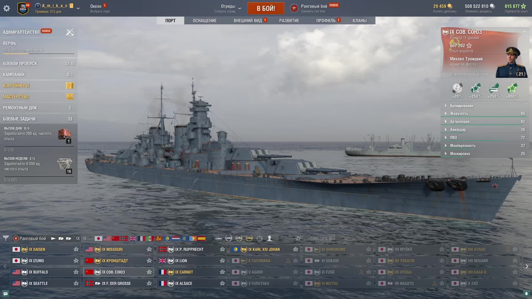Click crossed tools icon beside Адмиралтейство
The width and height of the screenshot is (532, 299).
(70, 32)
